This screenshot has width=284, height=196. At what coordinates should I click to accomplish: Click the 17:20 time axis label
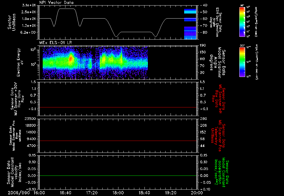[92, 193]
